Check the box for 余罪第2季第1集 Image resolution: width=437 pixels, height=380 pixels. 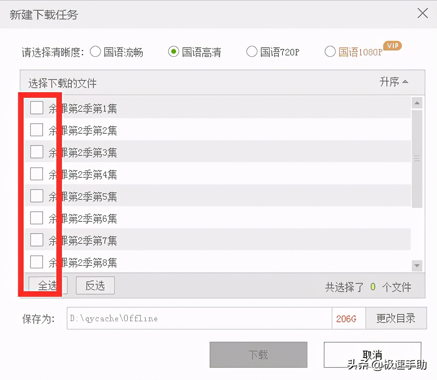(x=36, y=108)
